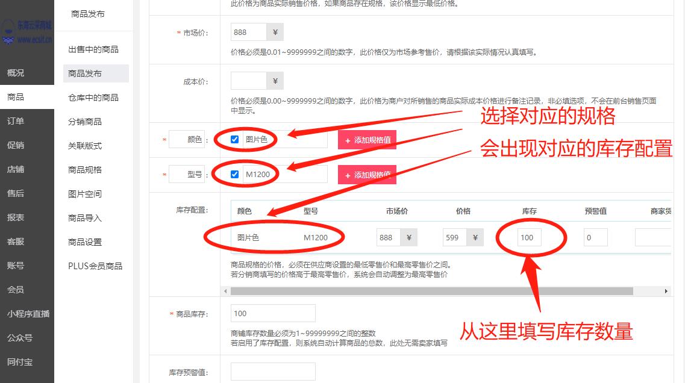685x383 pixels.
Task: Toggle the M1200 model checkbox
Action: [235, 175]
